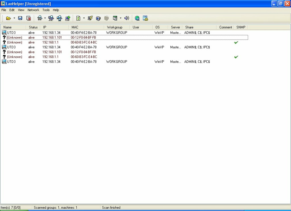
Task: Click the Server column header
Action: (175, 27)
